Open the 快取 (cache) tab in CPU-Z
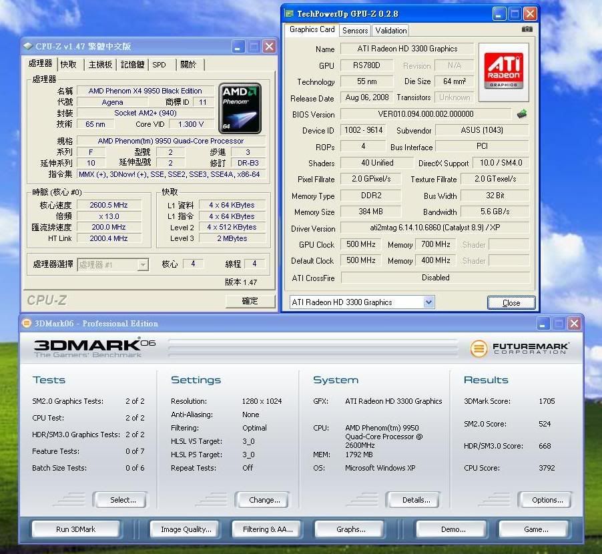602x554 pixels. coord(68,65)
